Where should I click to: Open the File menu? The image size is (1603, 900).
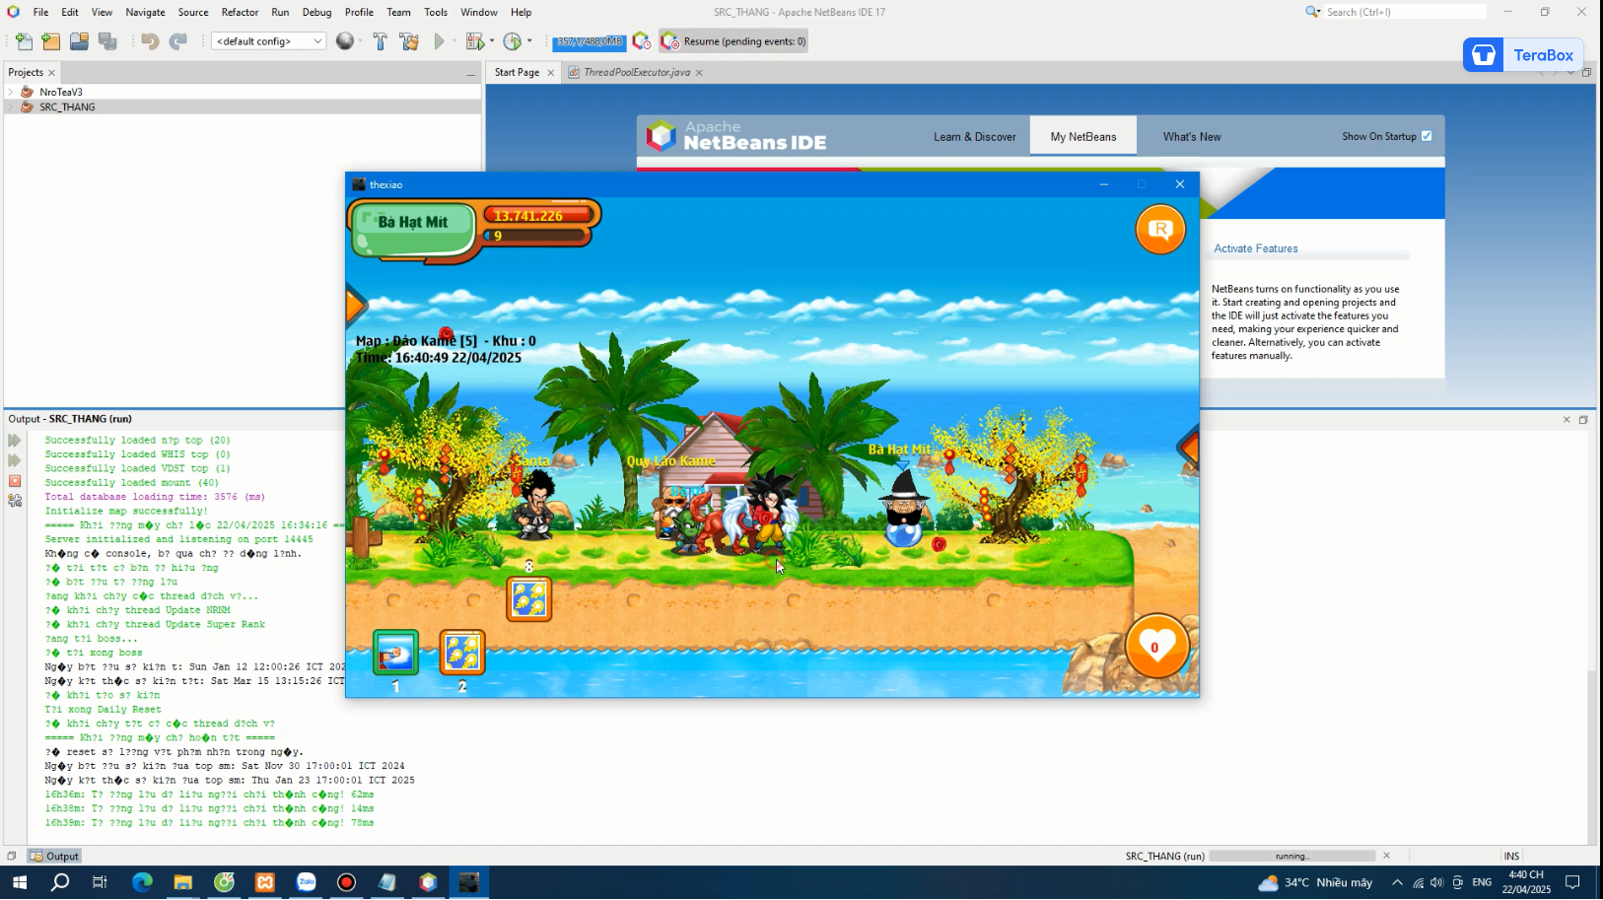(x=40, y=12)
